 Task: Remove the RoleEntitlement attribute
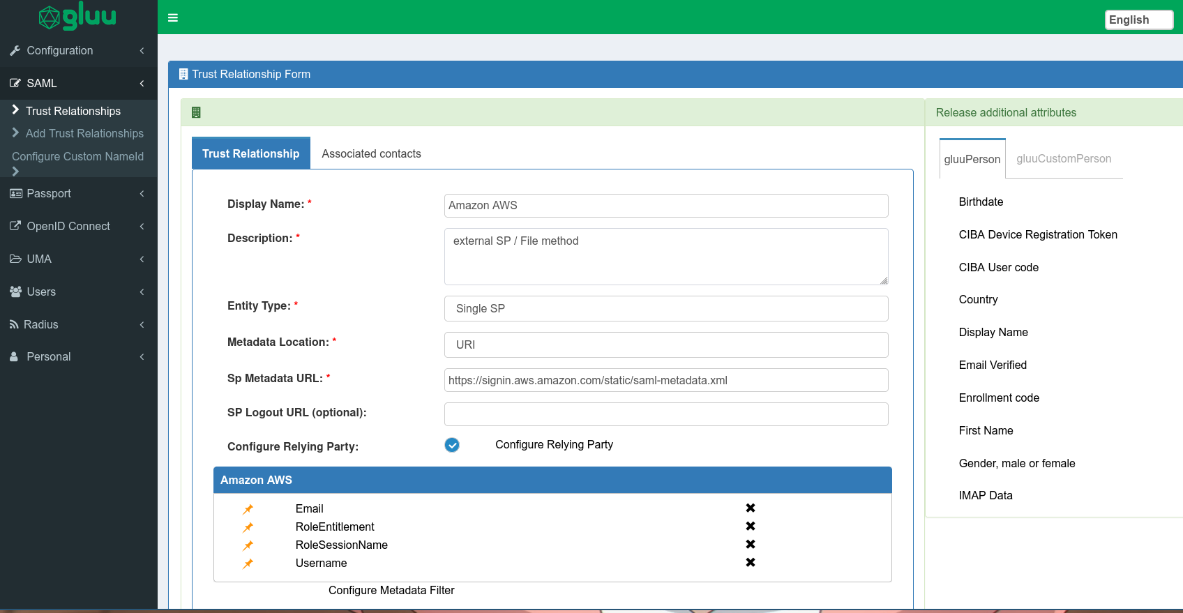click(x=751, y=526)
